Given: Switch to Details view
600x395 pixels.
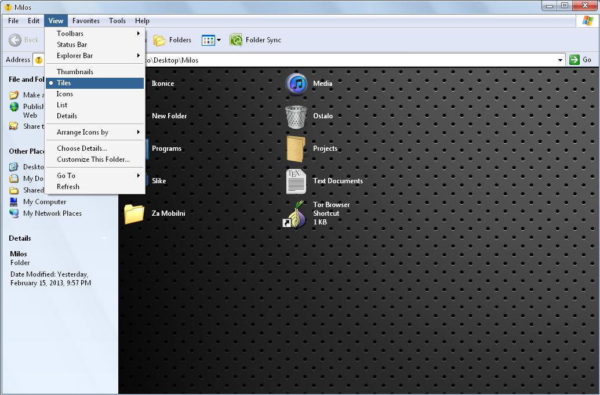Looking at the screenshot, I should point(94,116).
